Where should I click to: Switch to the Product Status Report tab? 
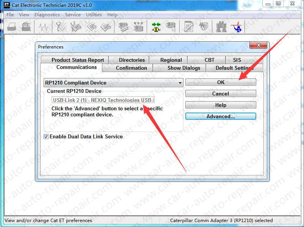(x=75, y=60)
